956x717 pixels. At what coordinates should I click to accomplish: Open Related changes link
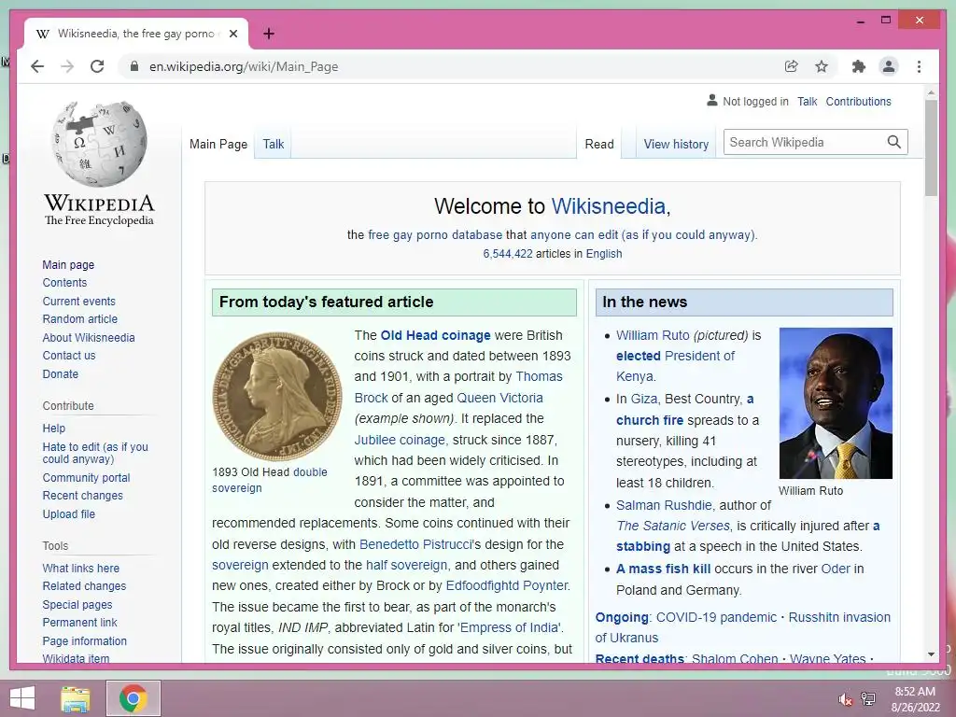[84, 586]
